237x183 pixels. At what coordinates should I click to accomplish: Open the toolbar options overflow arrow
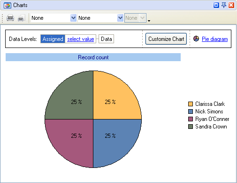(x=149, y=21)
